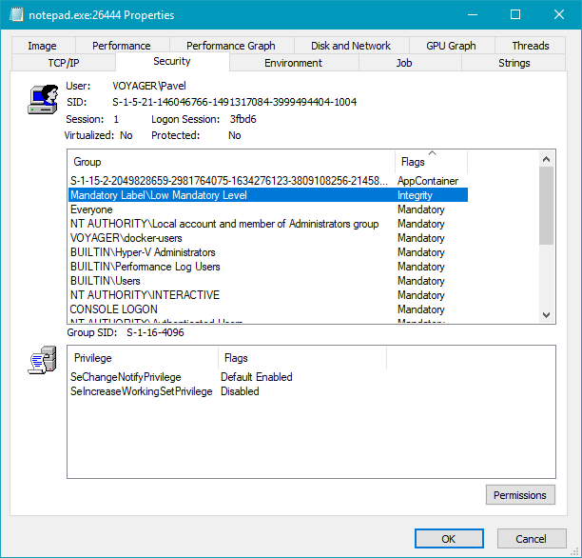Open the TCP/IP tab
582x558 pixels.
[x=63, y=63]
